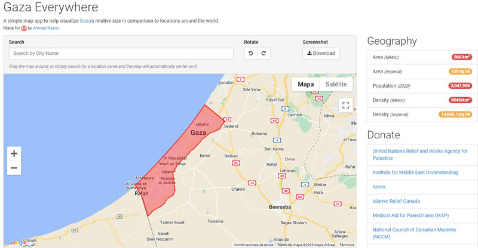Image resolution: width=478 pixels, height=248 pixels.
Task: Download a screenshot of the map
Action: 321,54
